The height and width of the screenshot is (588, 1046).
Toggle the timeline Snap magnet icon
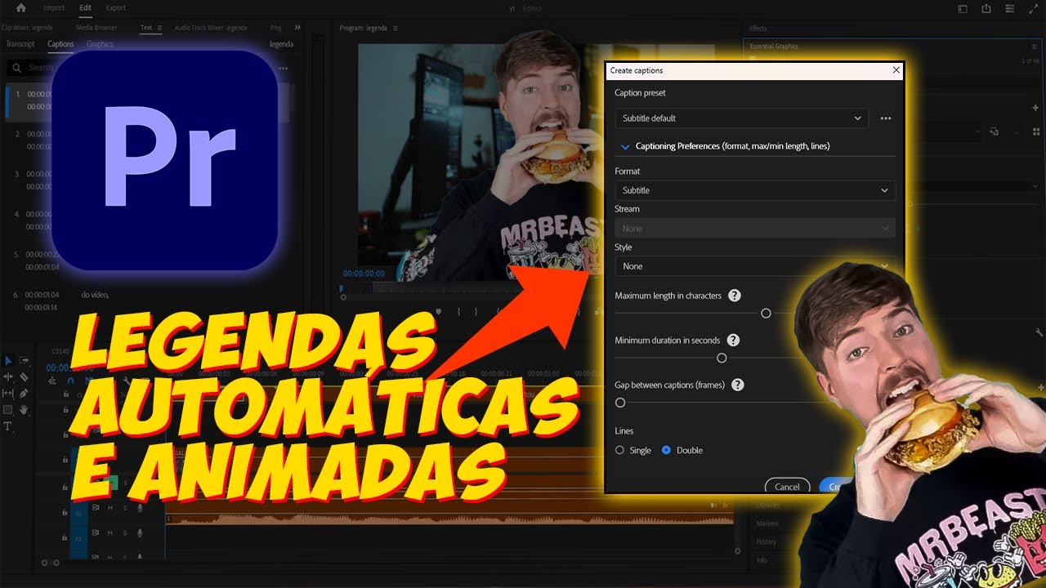[x=70, y=380]
